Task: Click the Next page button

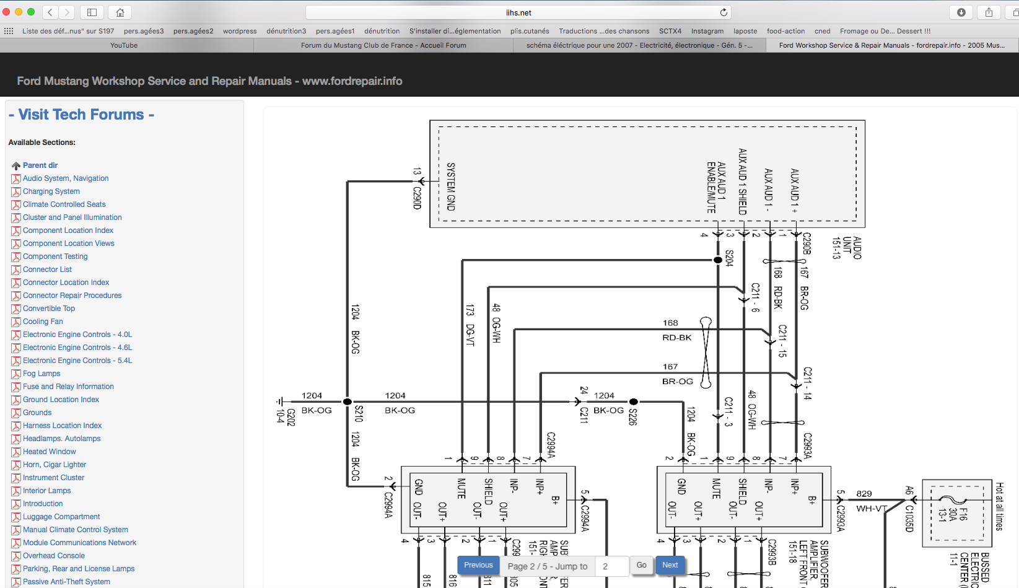Action: [670, 565]
